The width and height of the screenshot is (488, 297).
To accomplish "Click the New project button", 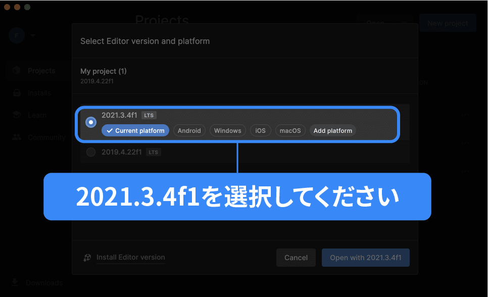I will tap(448, 23).
